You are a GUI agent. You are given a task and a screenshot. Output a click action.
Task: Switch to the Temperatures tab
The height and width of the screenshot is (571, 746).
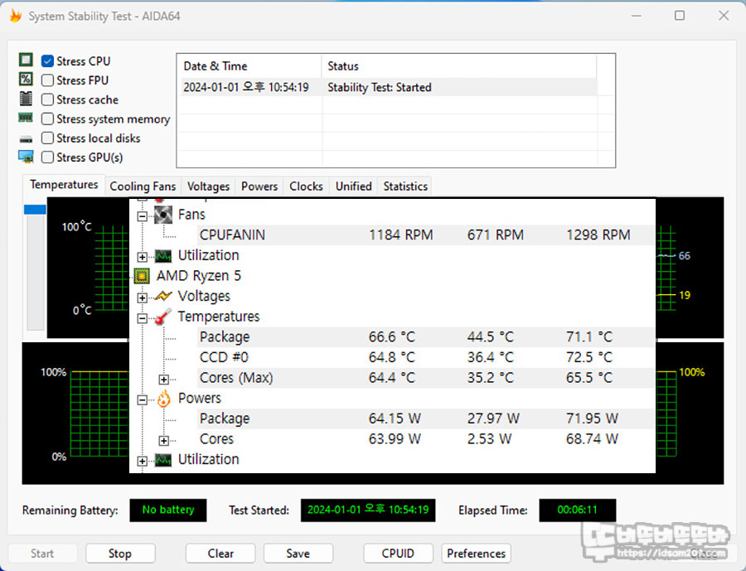[x=64, y=185]
